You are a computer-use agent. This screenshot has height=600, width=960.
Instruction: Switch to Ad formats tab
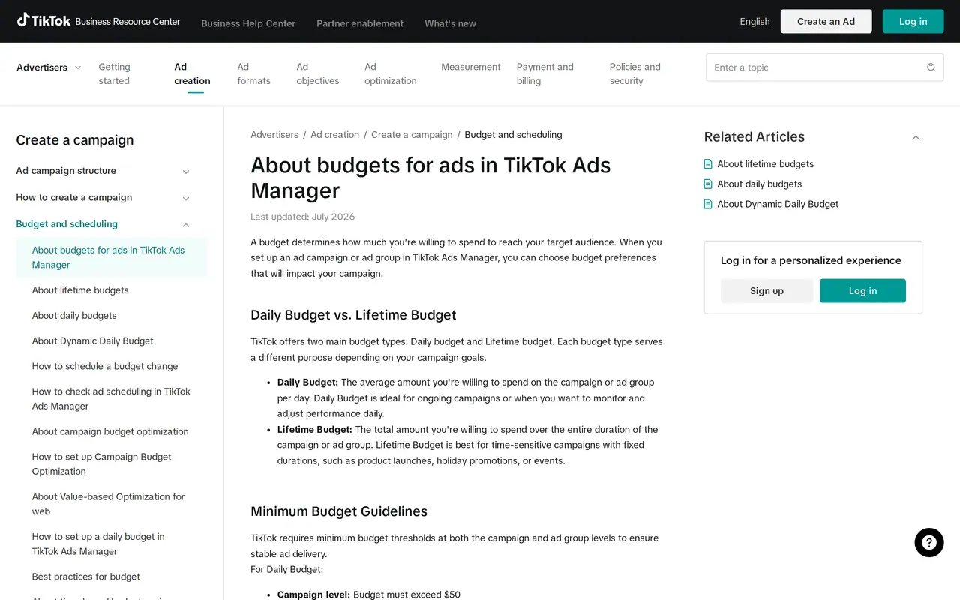point(253,73)
